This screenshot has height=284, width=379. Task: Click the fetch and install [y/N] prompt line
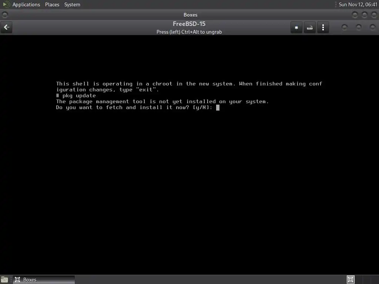[x=134, y=108]
